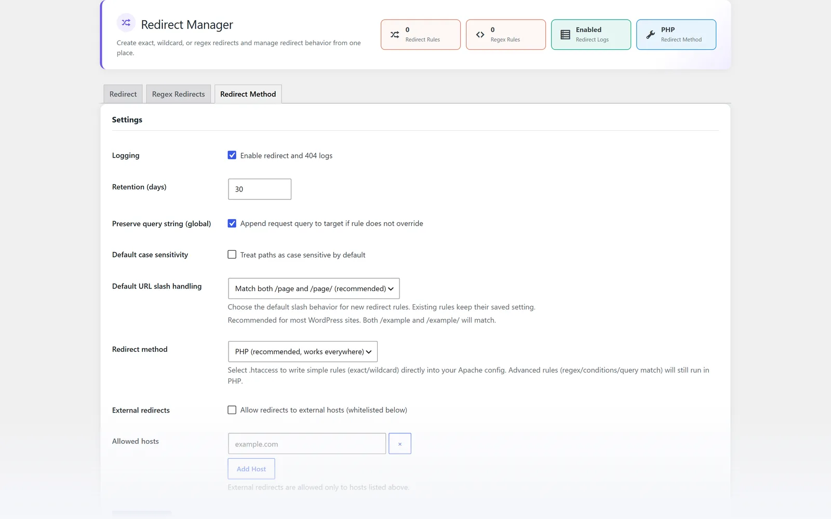This screenshot has width=831, height=519.
Task: Click the wrench icon in Redirect Method card
Action: click(650, 35)
